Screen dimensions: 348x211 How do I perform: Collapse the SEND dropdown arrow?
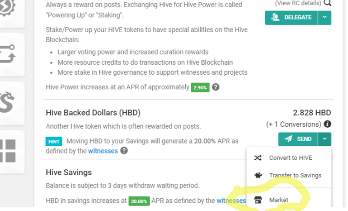324,139
